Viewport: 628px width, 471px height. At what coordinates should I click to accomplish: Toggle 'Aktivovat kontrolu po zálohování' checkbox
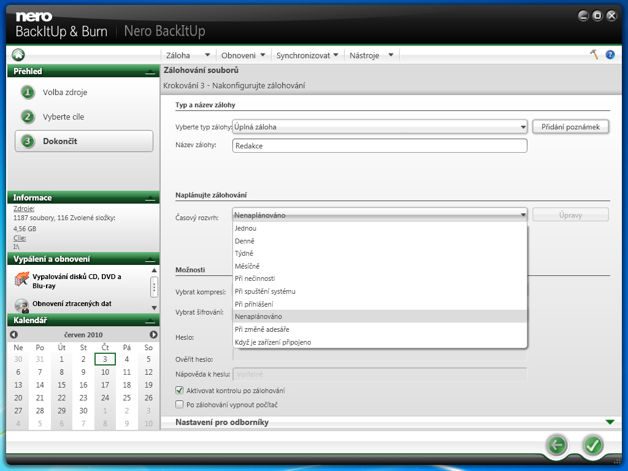(180, 390)
